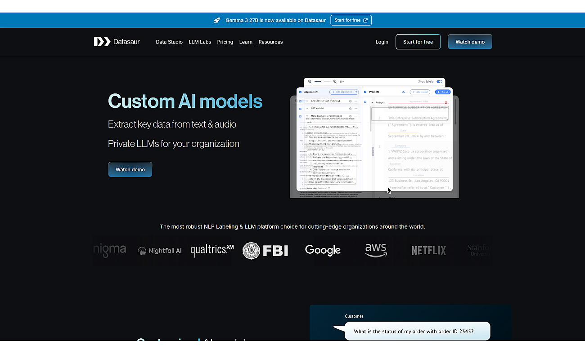Uncheck the GPT 4o Mini checkbox
Image resolution: width=585 pixels, height=354 pixels.
300,109
